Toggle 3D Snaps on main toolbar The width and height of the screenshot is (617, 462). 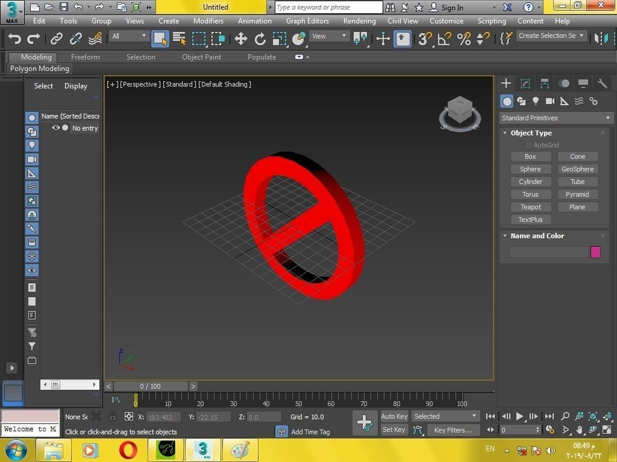pyautogui.click(x=424, y=38)
